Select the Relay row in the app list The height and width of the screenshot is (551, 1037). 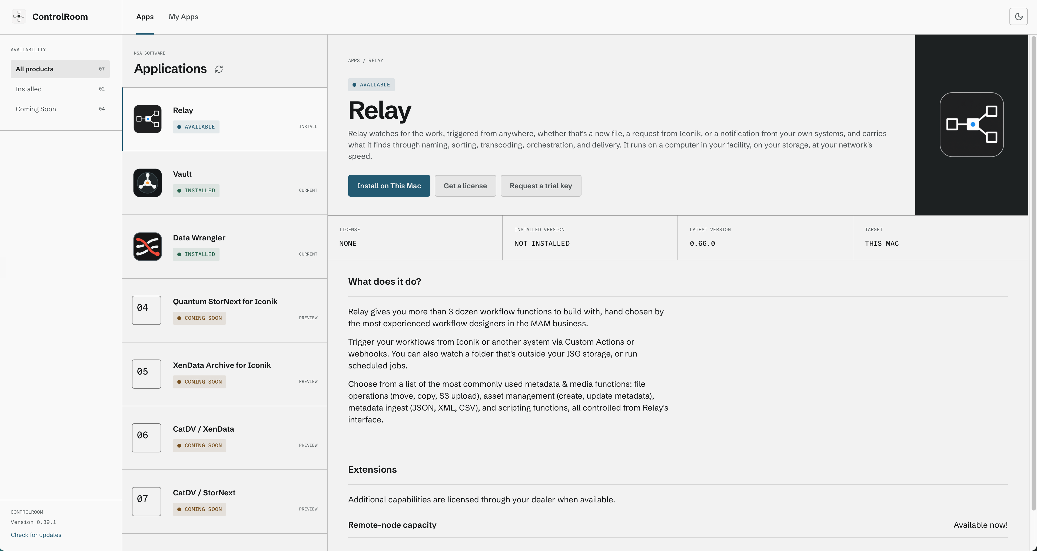[225, 119]
